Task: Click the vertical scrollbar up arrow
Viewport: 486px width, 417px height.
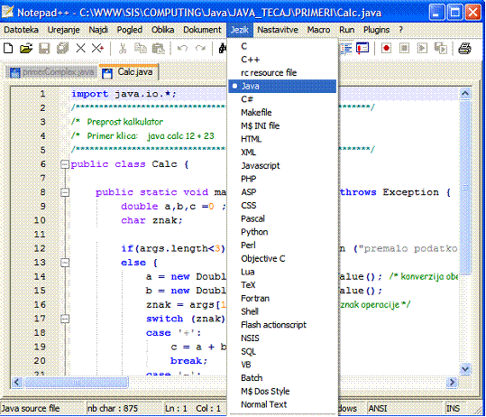Action: [465, 93]
